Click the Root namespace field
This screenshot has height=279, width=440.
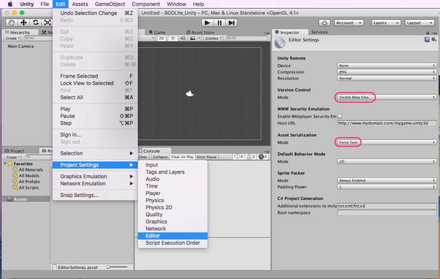387,213
